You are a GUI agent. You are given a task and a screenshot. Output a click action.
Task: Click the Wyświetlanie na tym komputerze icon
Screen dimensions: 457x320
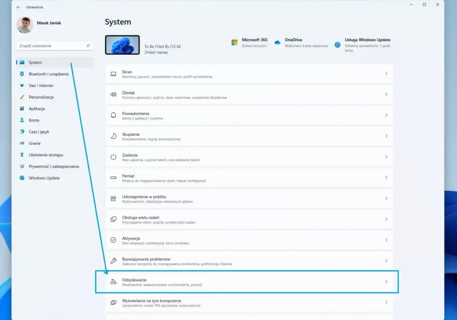click(113, 303)
